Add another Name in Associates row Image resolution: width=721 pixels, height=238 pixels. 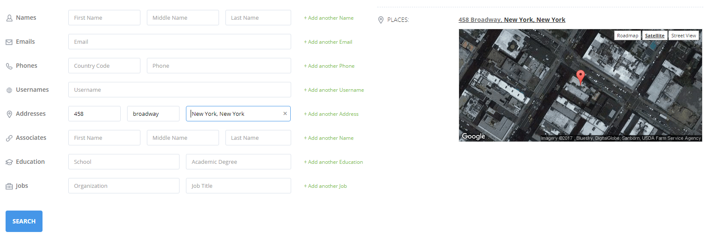click(x=329, y=138)
